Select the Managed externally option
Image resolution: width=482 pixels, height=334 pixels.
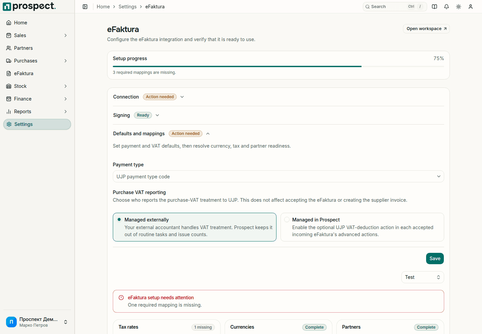[194, 227]
